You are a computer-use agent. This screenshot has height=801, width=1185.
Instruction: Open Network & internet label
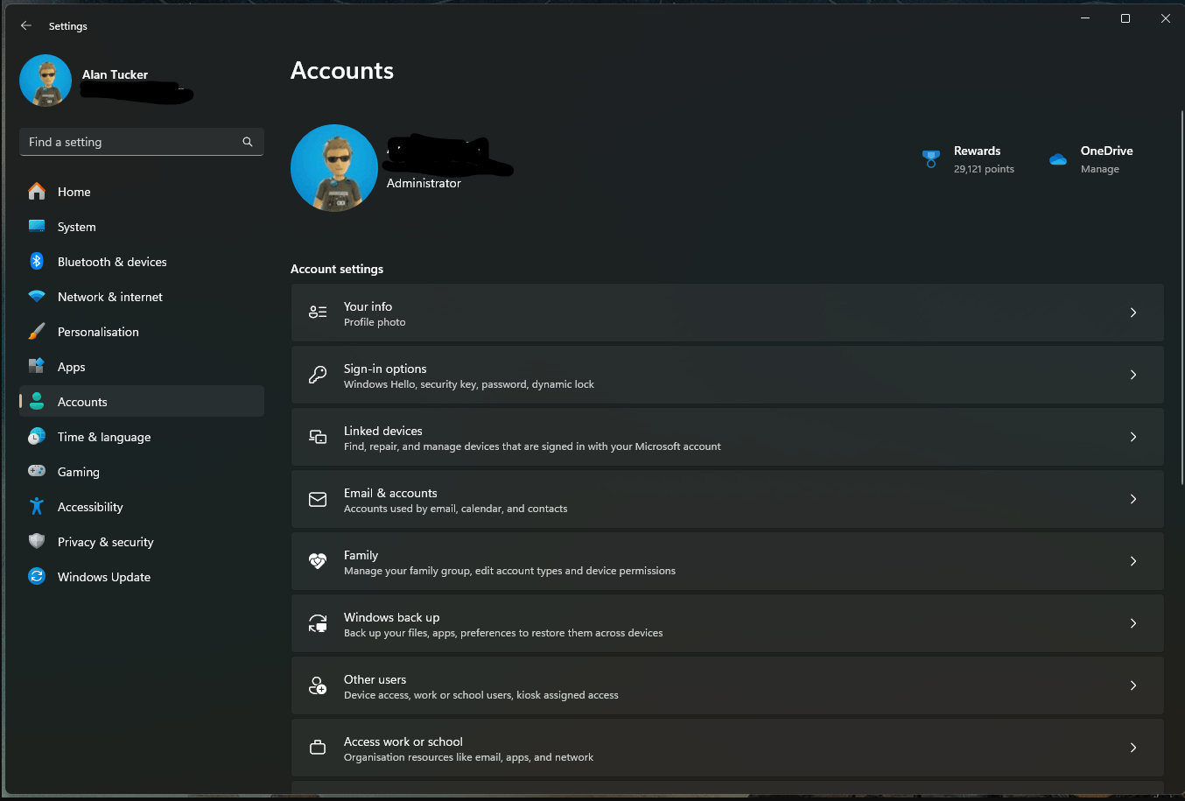click(x=110, y=297)
